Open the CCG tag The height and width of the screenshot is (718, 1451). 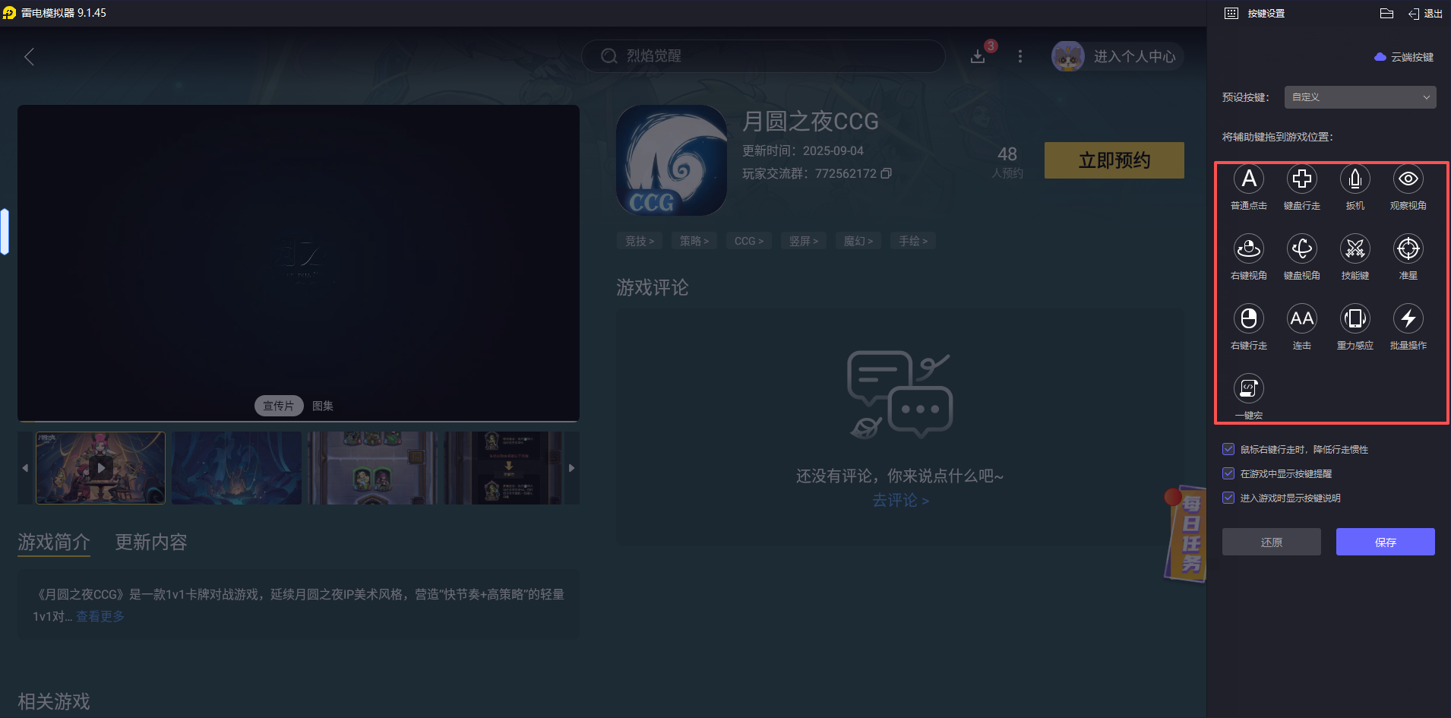point(749,241)
